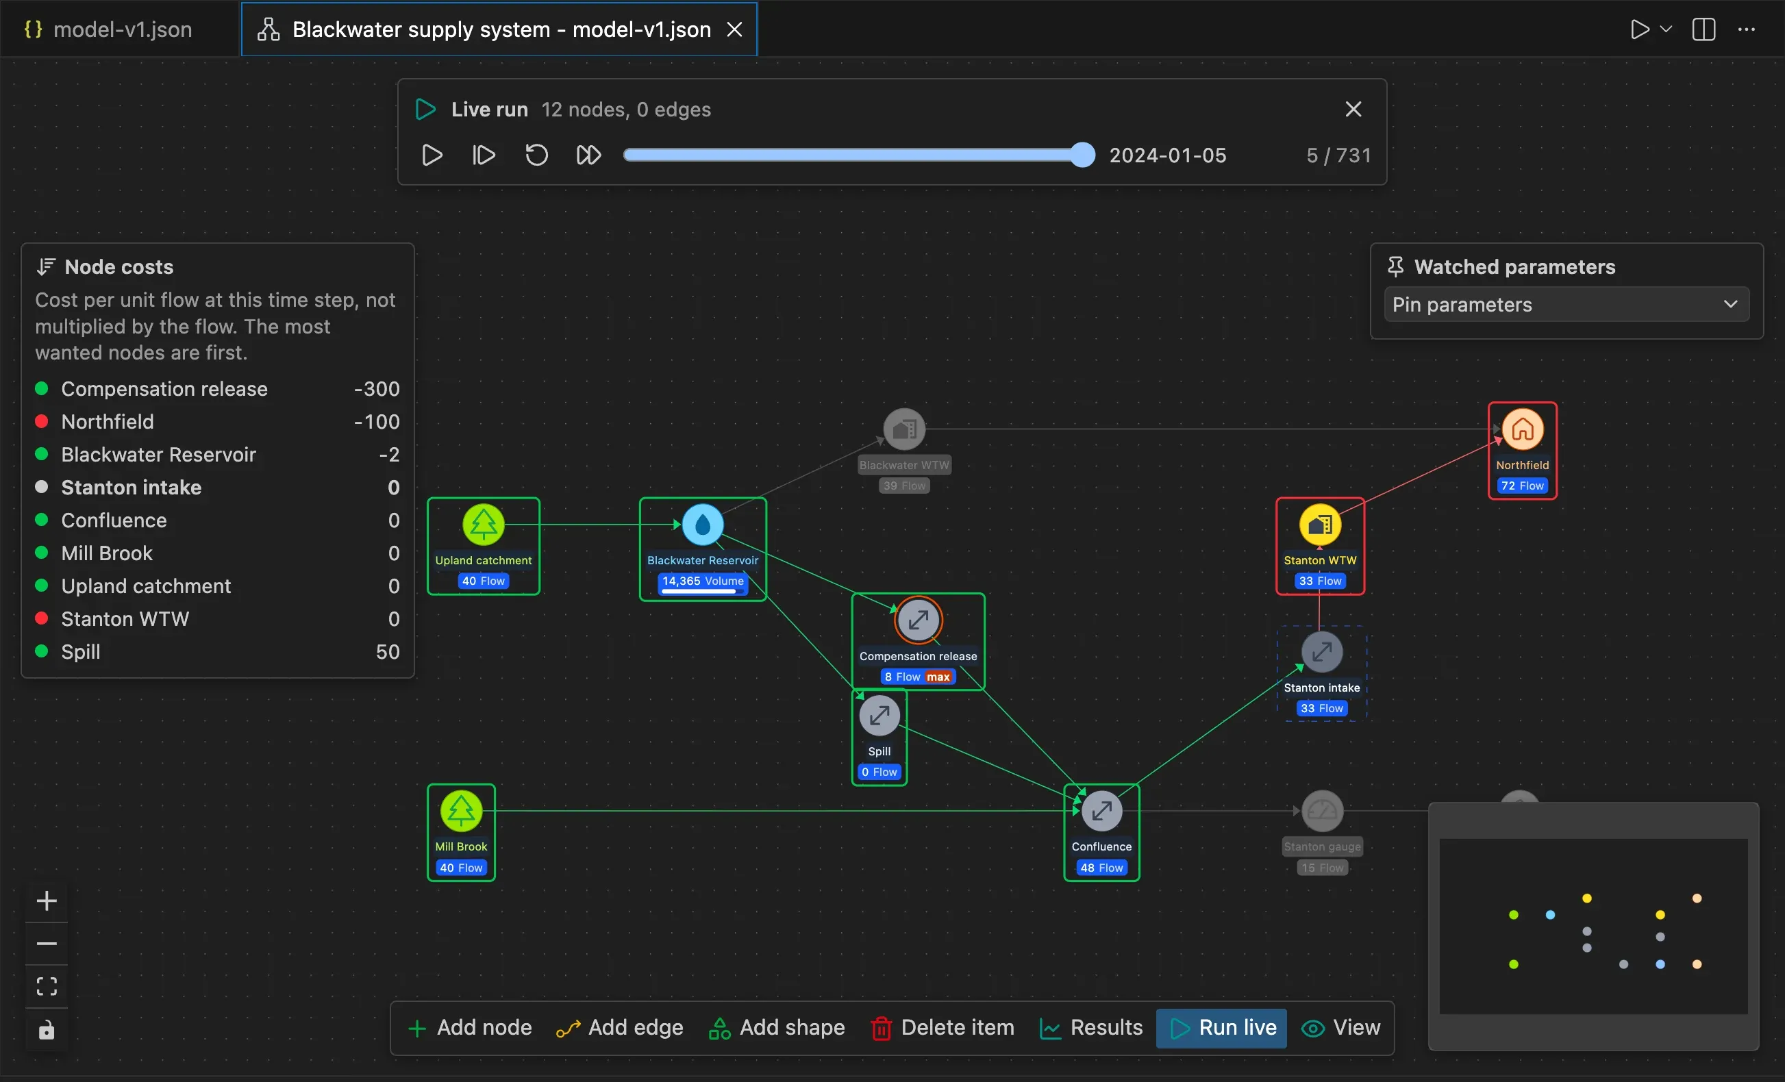Close the Live run panel
Screen dimensions: 1785x1082
[1353, 110]
